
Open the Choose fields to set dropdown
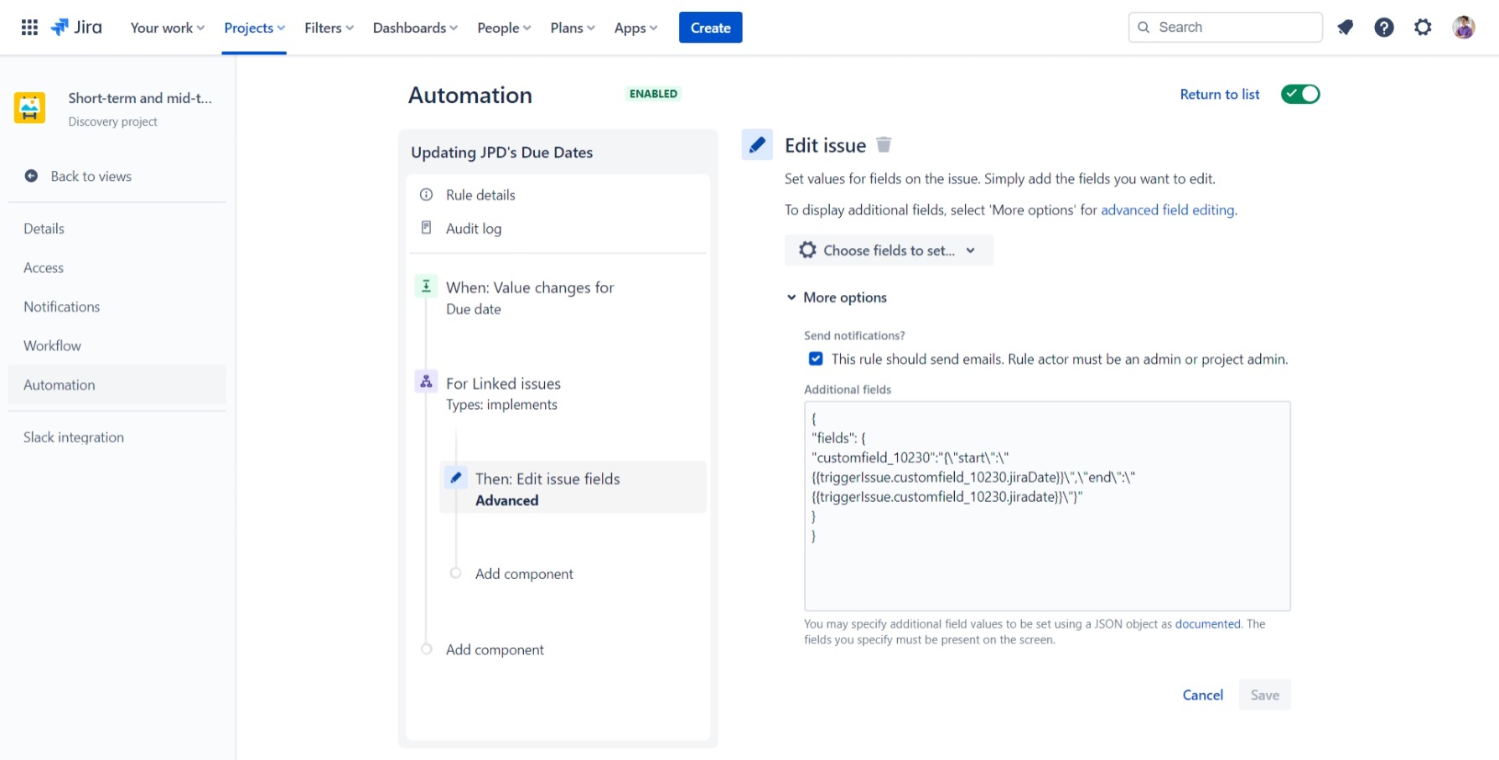pyautogui.click(x=889, y=250)
